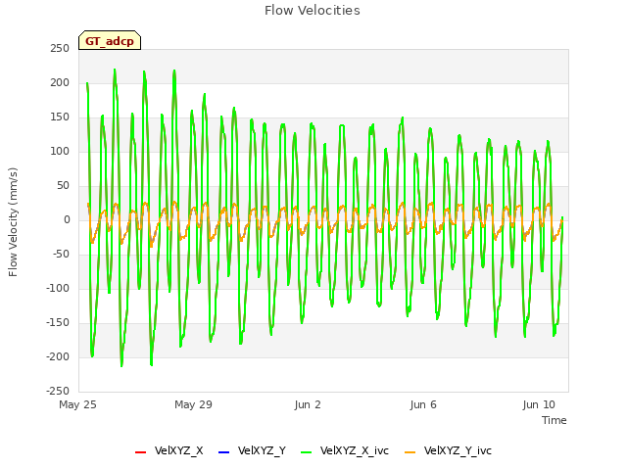Image resolution: width=627 pixels, height=470 pixels.
Task: Click the 250 y-axis tick label
Action: [x=60, y=49]
